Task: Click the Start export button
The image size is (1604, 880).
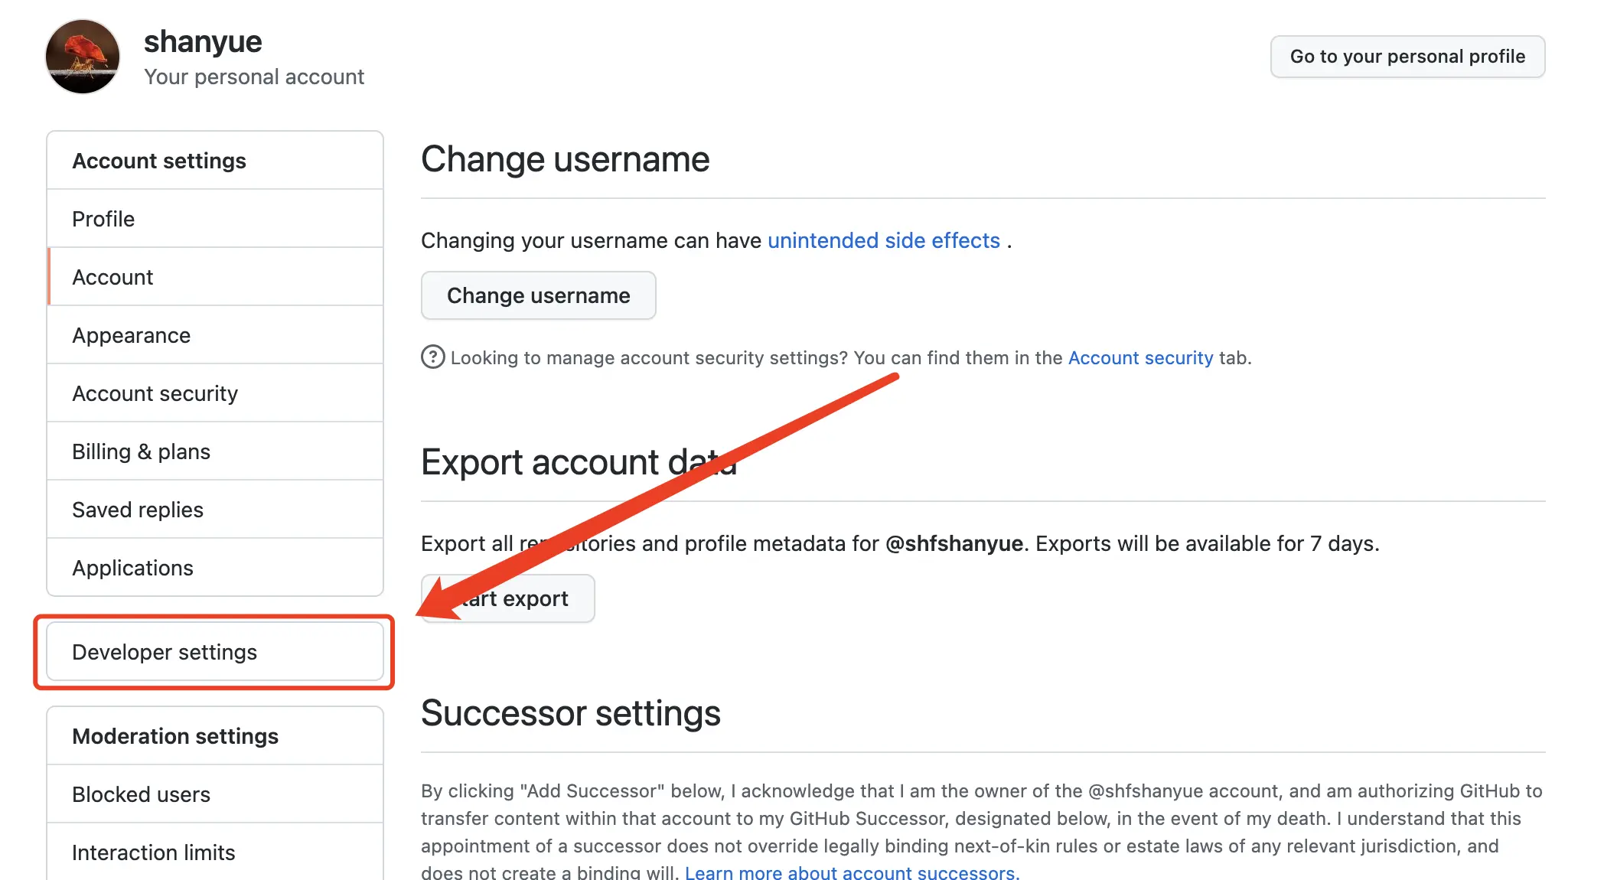Action: click(x=508, y=598)
